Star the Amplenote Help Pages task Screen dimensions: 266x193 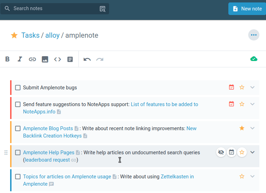pyautogui.click(x=242, y=152)
